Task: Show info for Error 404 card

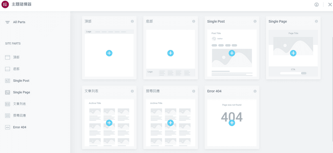Action: (x=255, y=91)
